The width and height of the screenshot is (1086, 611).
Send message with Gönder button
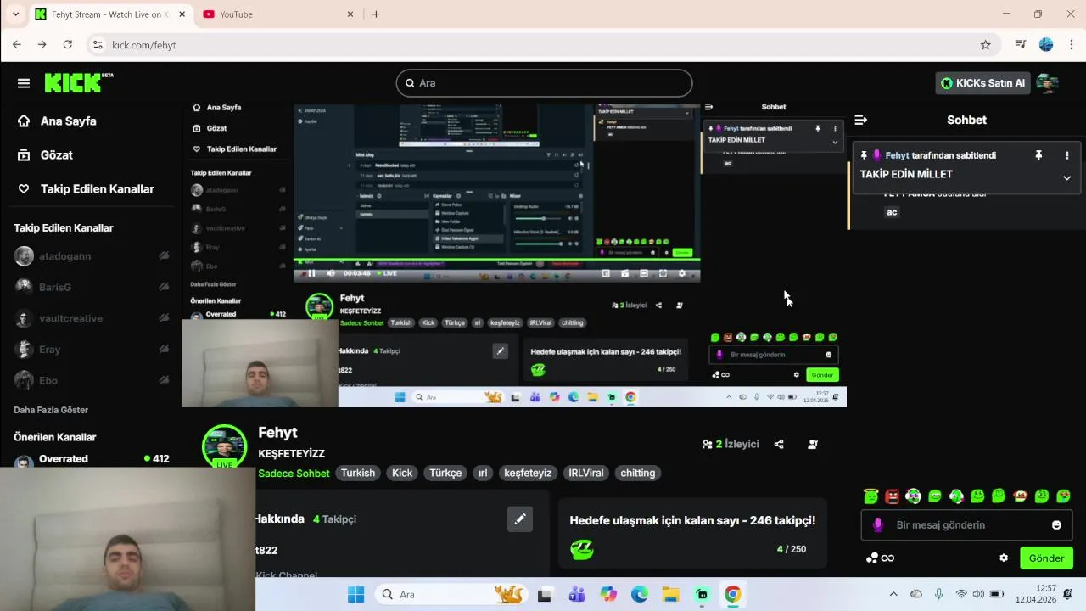point(1046,558)
